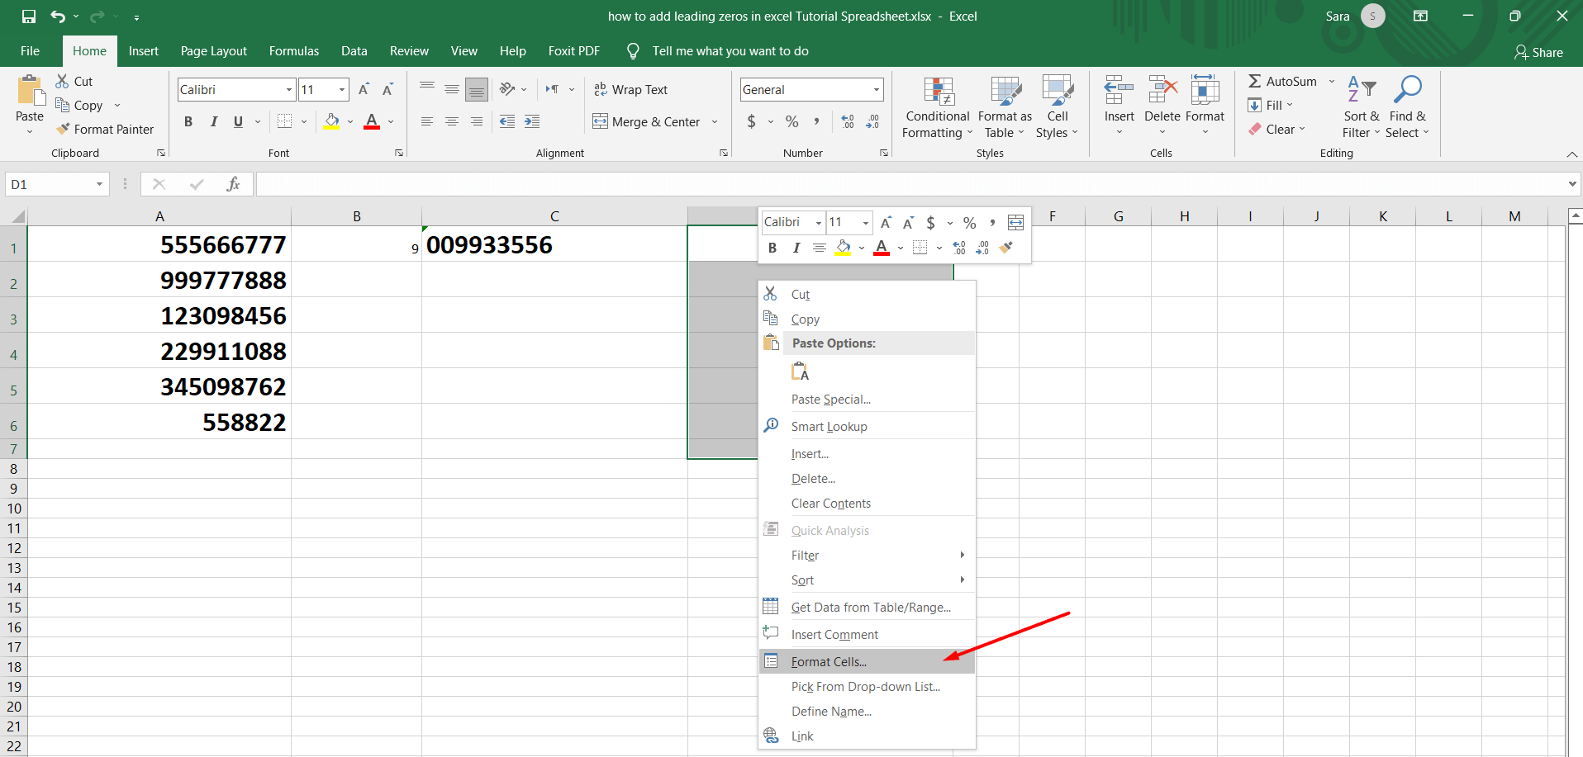Choose Format Cells from the context menu

tap(829, 661)
